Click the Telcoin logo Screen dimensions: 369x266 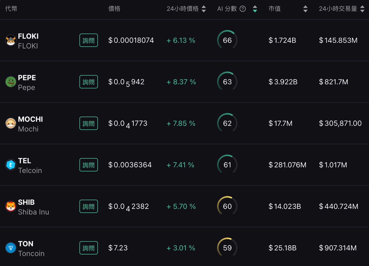pos(11,165)
